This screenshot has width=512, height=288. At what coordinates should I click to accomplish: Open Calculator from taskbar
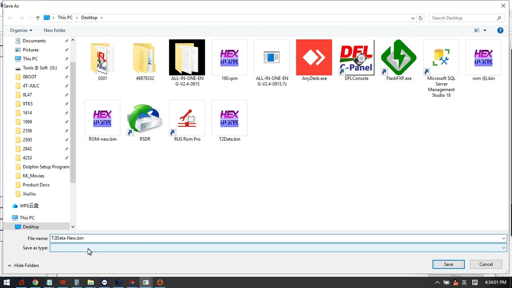77,282
